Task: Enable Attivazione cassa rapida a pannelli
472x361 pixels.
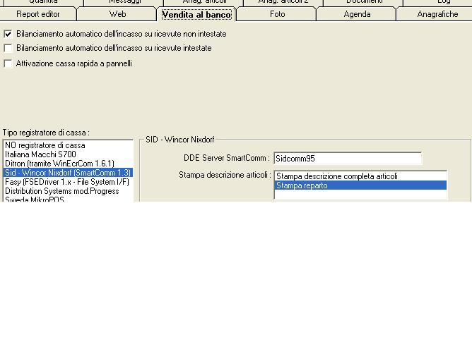Action: click(8, 63)
